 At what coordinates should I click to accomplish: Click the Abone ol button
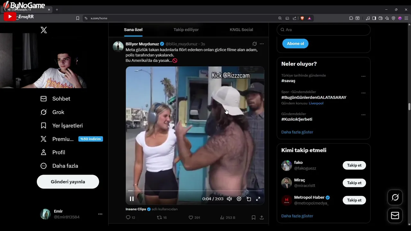pyautogui.click(x=295, y=44)
